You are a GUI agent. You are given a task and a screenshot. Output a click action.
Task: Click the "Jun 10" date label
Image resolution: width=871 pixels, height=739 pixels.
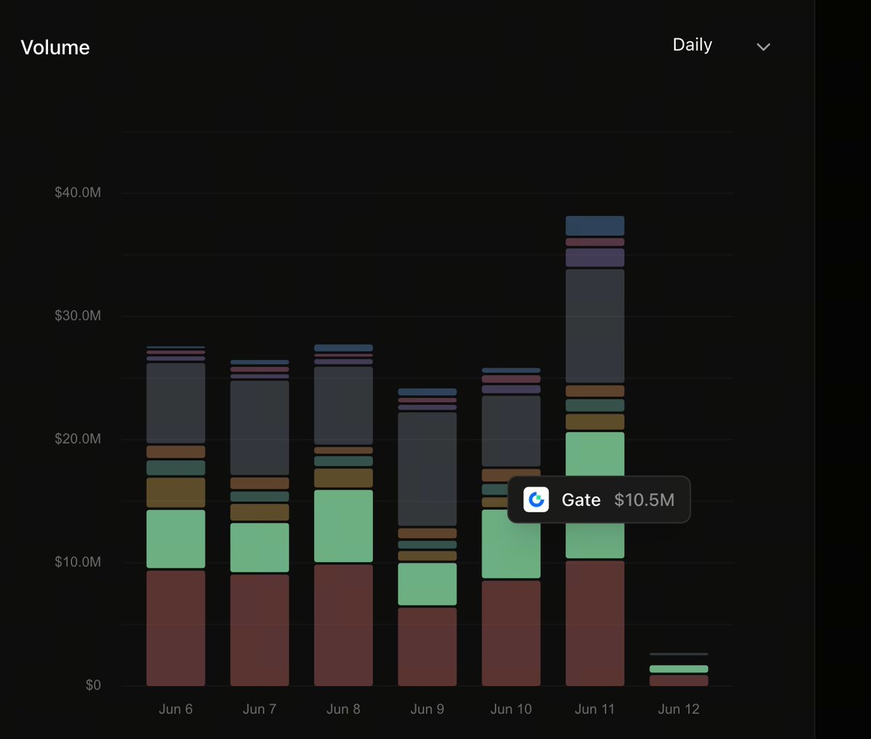(511, 709)
